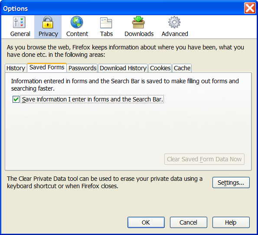Switch to the Cookies tab
Screen dimensions: 258x235
click(x=160, y=68)
